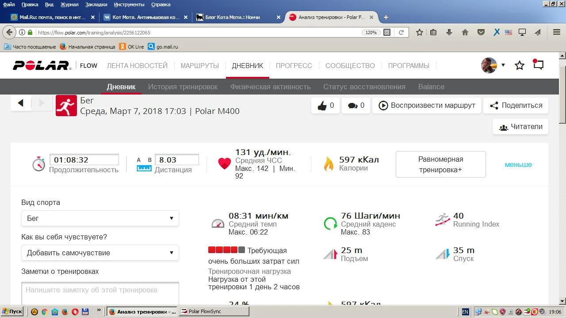This screenshot has height=318, width=566.
Task: Click the training notes text field
Action: point(100,293)
